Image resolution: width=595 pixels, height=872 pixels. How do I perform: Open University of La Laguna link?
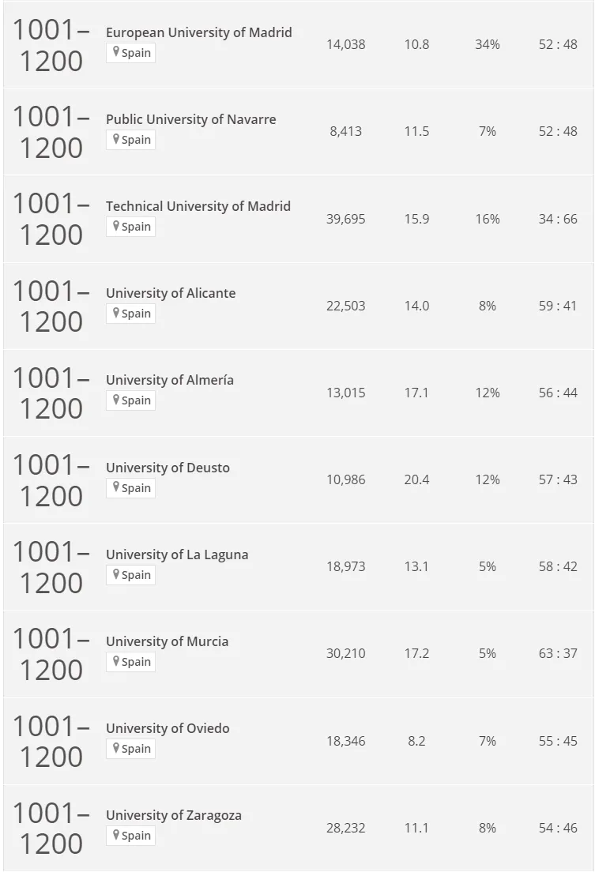pyautogui.click(x=177, y=554)
